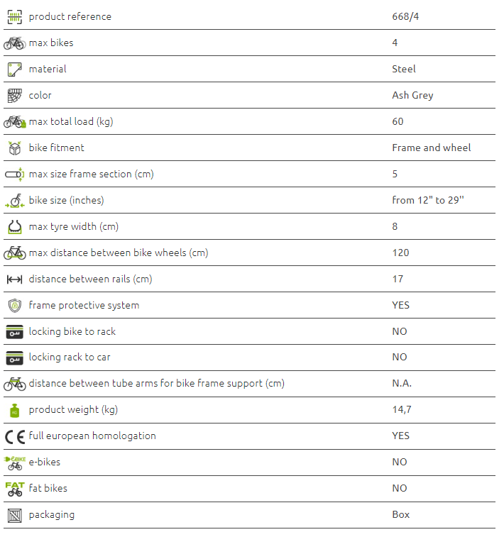Click the material sheet icon
Viewport: 504px width, 537px height.
pos(14,69)
